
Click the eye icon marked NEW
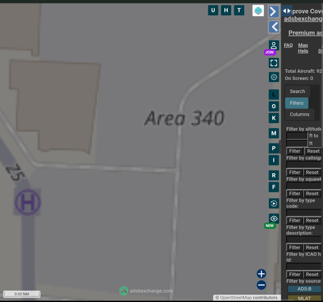pyautogui.click(x=274, y=219)
